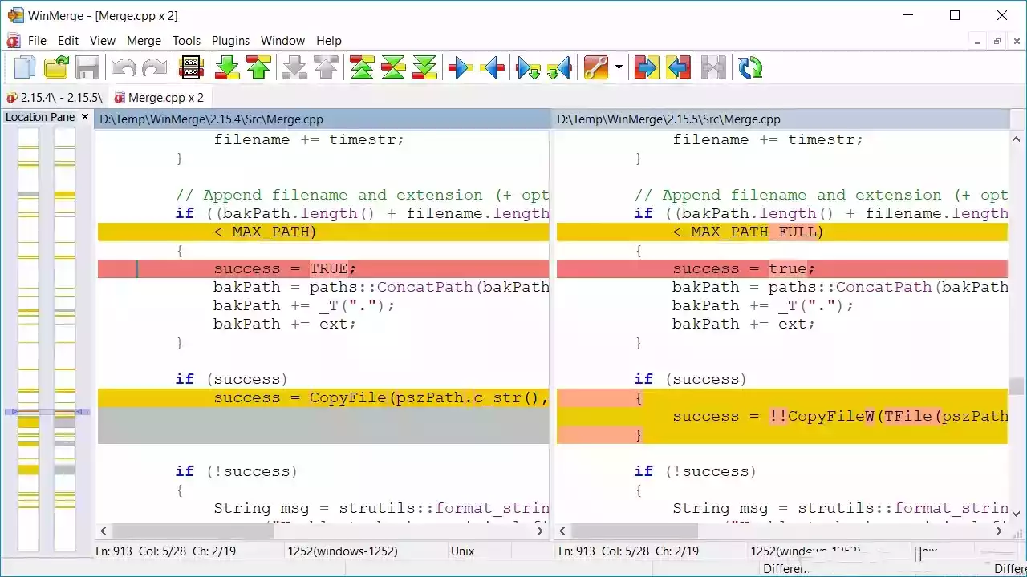Copy all differences to the right
1027x577 pixels.
(x=646, y=67)
